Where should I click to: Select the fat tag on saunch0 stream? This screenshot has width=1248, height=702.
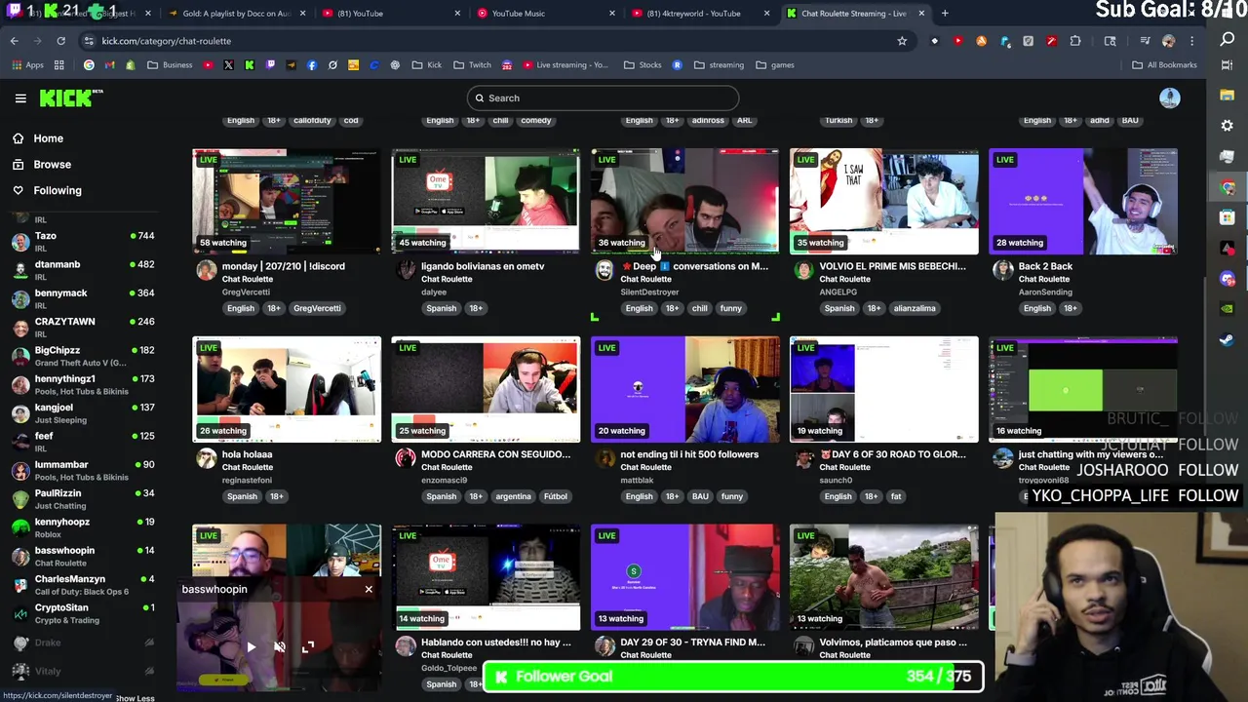pyautogui.click(x=896, y=496)
